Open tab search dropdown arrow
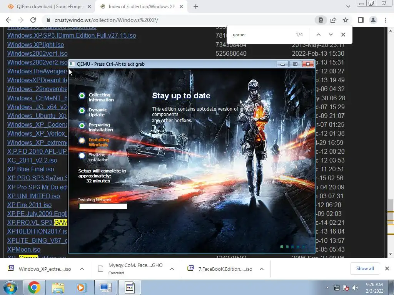Image resolution: width=394 pixels, height=295 pixels. 348,7
